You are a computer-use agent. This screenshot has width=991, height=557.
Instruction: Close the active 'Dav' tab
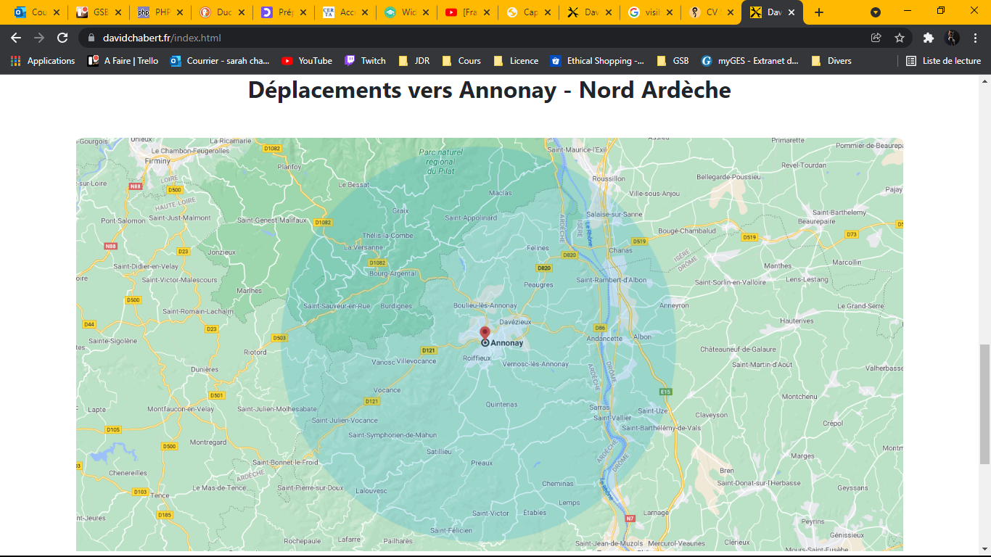tap(792, 12)
